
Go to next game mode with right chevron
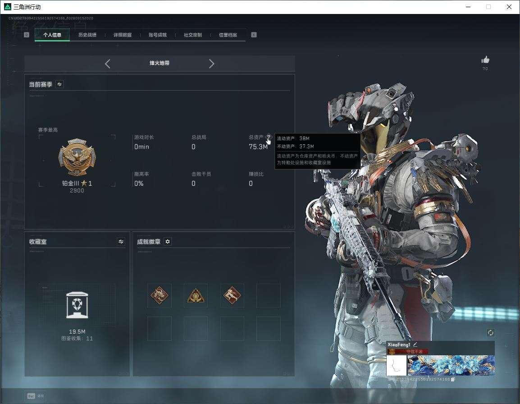212,64
